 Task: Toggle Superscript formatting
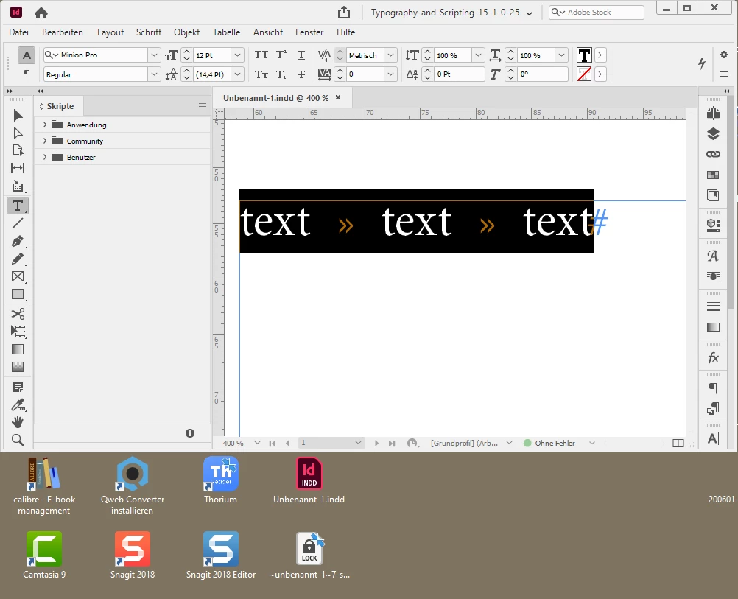[x=281, y=55]
